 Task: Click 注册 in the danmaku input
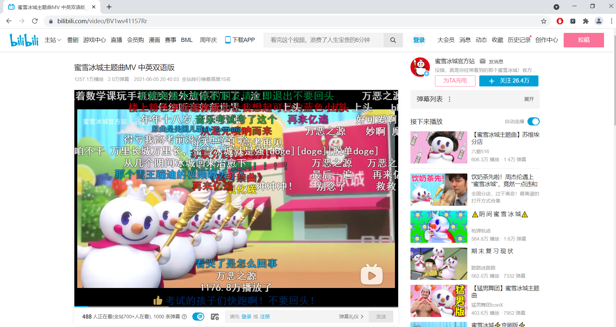click(x=265, y=317)
